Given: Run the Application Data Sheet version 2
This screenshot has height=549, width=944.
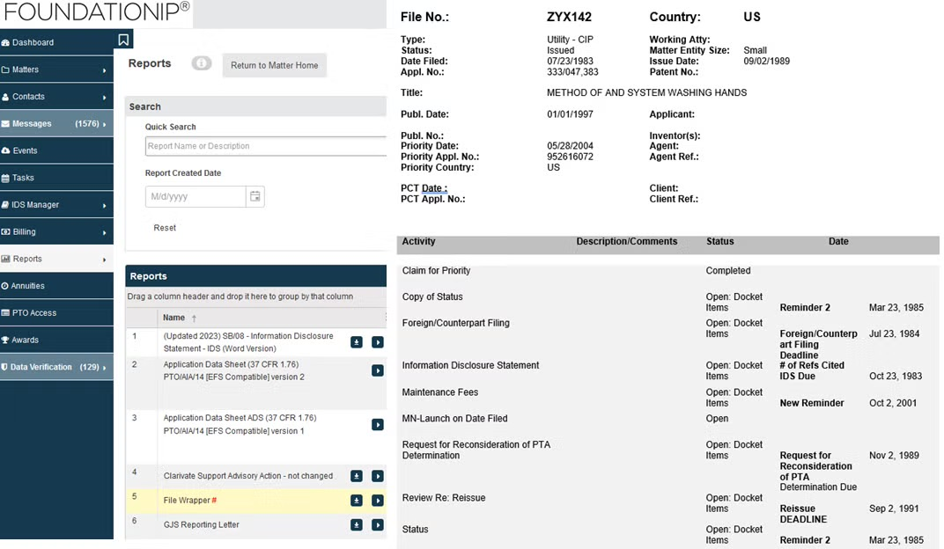Looking at the screenshot, I should pyautogui.click(x=378, y=370).
